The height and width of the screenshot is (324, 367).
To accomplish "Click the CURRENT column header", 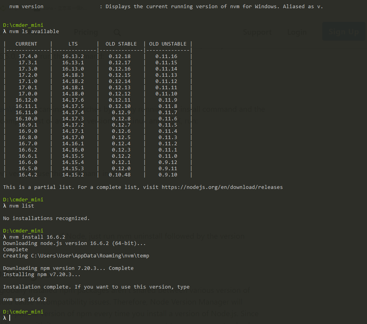I will point(26,44).
